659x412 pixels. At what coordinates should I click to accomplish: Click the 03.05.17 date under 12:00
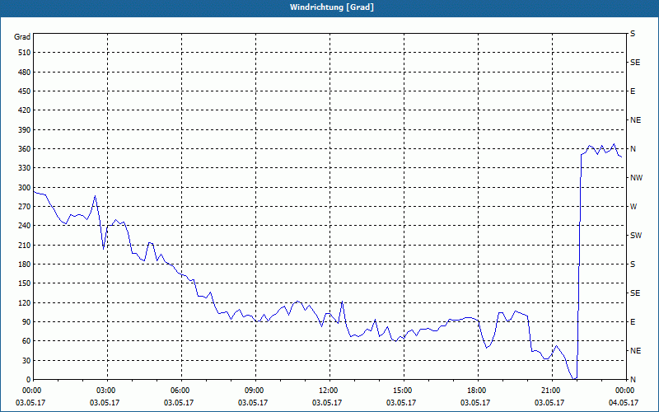[x=326, y=403]
